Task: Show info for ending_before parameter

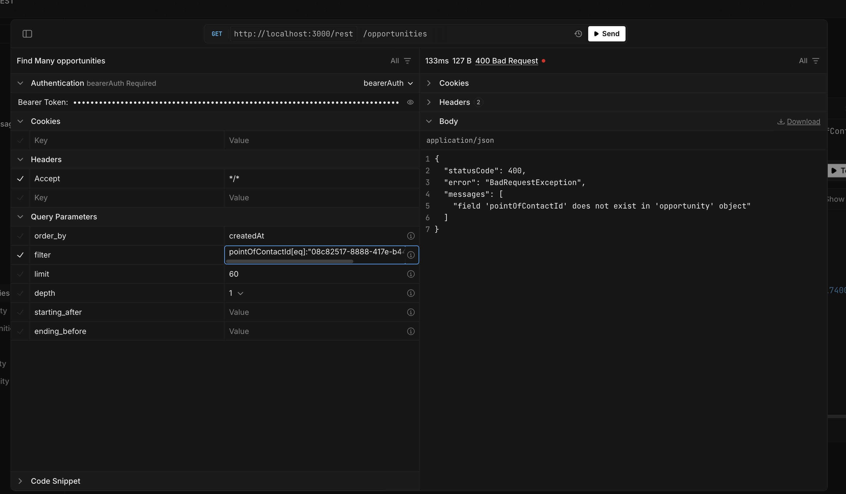Action: coord(411,332)
